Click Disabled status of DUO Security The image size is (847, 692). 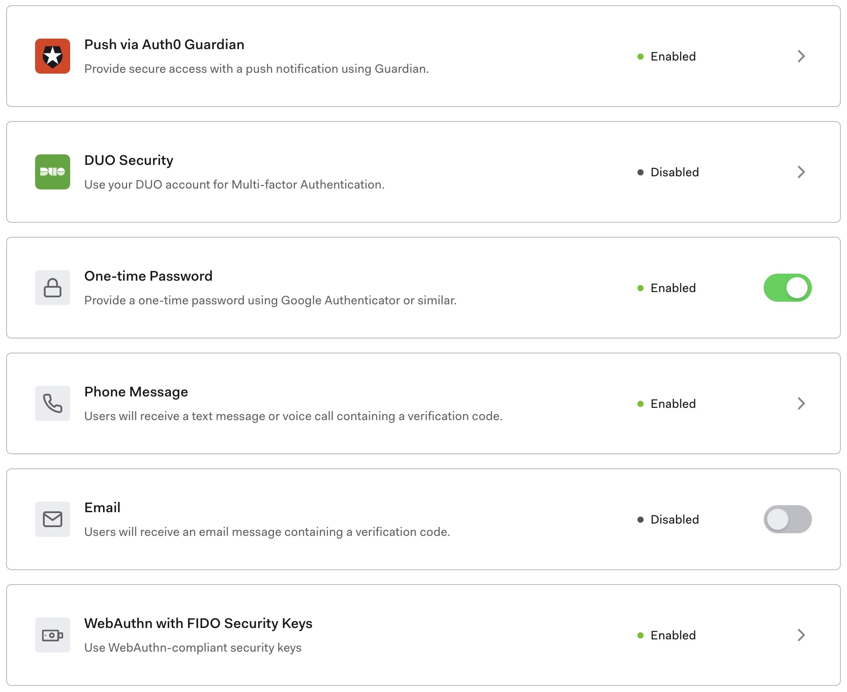coord(674,172)
